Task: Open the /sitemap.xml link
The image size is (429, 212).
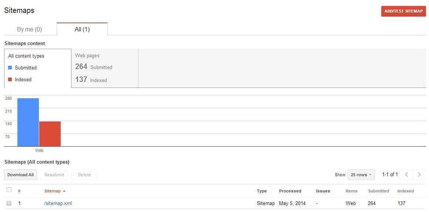Action: click(x=58, y=203)
